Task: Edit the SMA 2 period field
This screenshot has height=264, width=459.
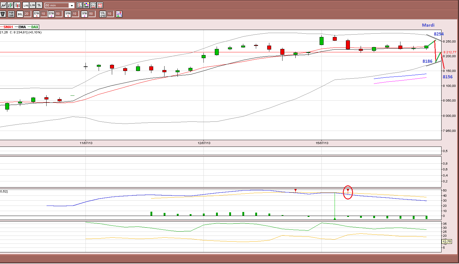Action: (x=91, y=14)
